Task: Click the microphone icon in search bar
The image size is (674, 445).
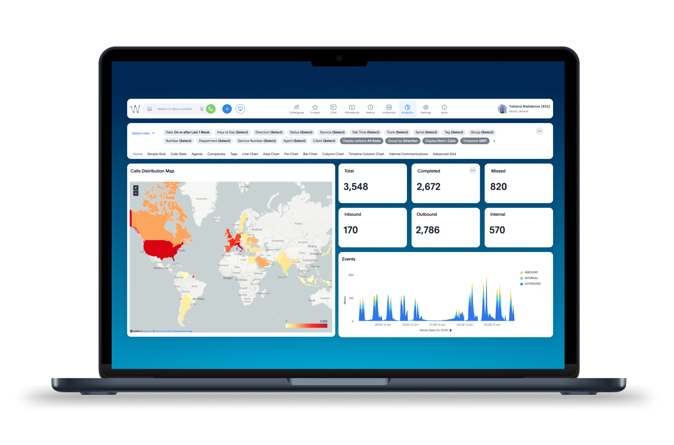Action: click(x=202, y=109)
